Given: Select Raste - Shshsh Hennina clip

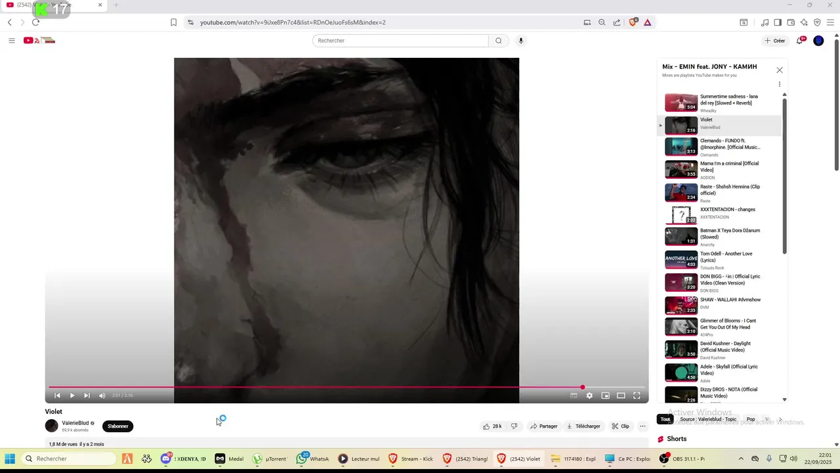Looking at the screenshot, I should 720,193.
